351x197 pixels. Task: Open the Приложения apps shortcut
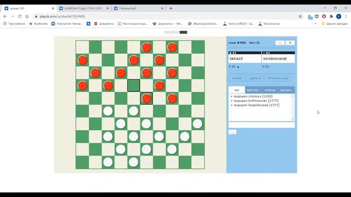coord(14,24)
